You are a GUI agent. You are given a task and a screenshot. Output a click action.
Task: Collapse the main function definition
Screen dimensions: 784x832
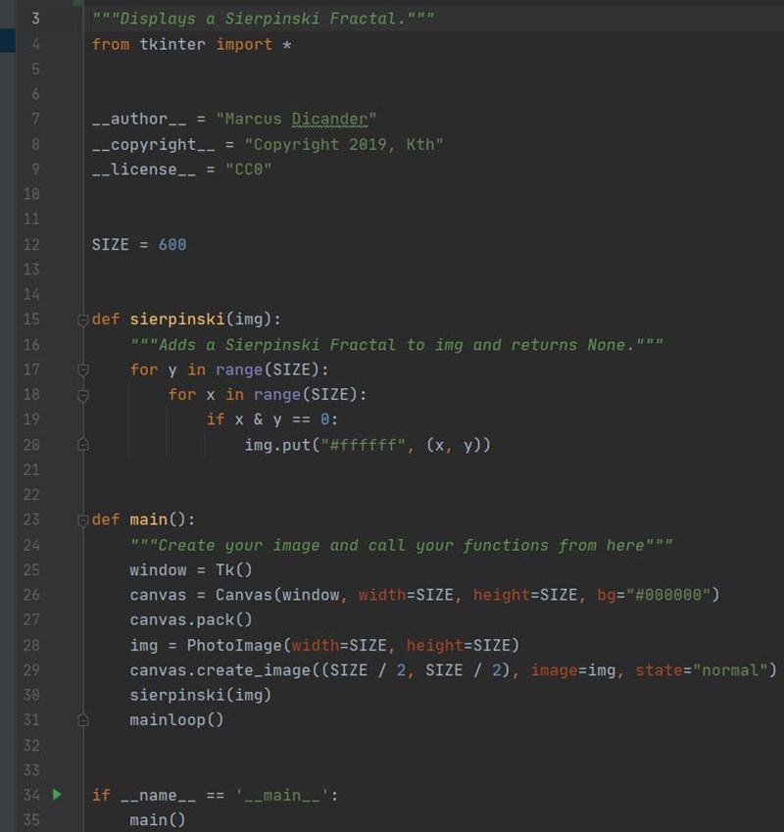pyautogui.click(x=82, y=519)
